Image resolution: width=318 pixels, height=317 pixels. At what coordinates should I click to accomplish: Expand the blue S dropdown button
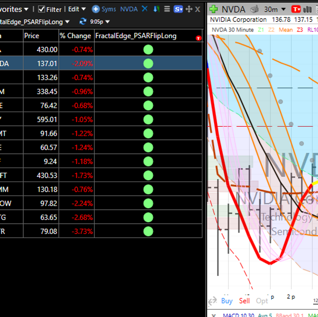178,9
